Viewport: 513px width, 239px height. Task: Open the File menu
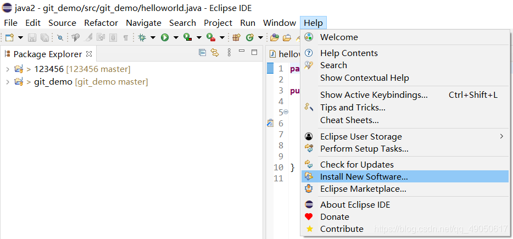tap(10, 23)
